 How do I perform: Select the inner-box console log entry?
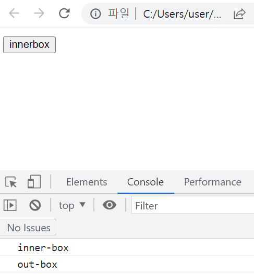(127, 247)
